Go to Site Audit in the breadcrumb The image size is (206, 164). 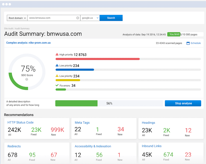pyautogui.click(x=8, y=28)
